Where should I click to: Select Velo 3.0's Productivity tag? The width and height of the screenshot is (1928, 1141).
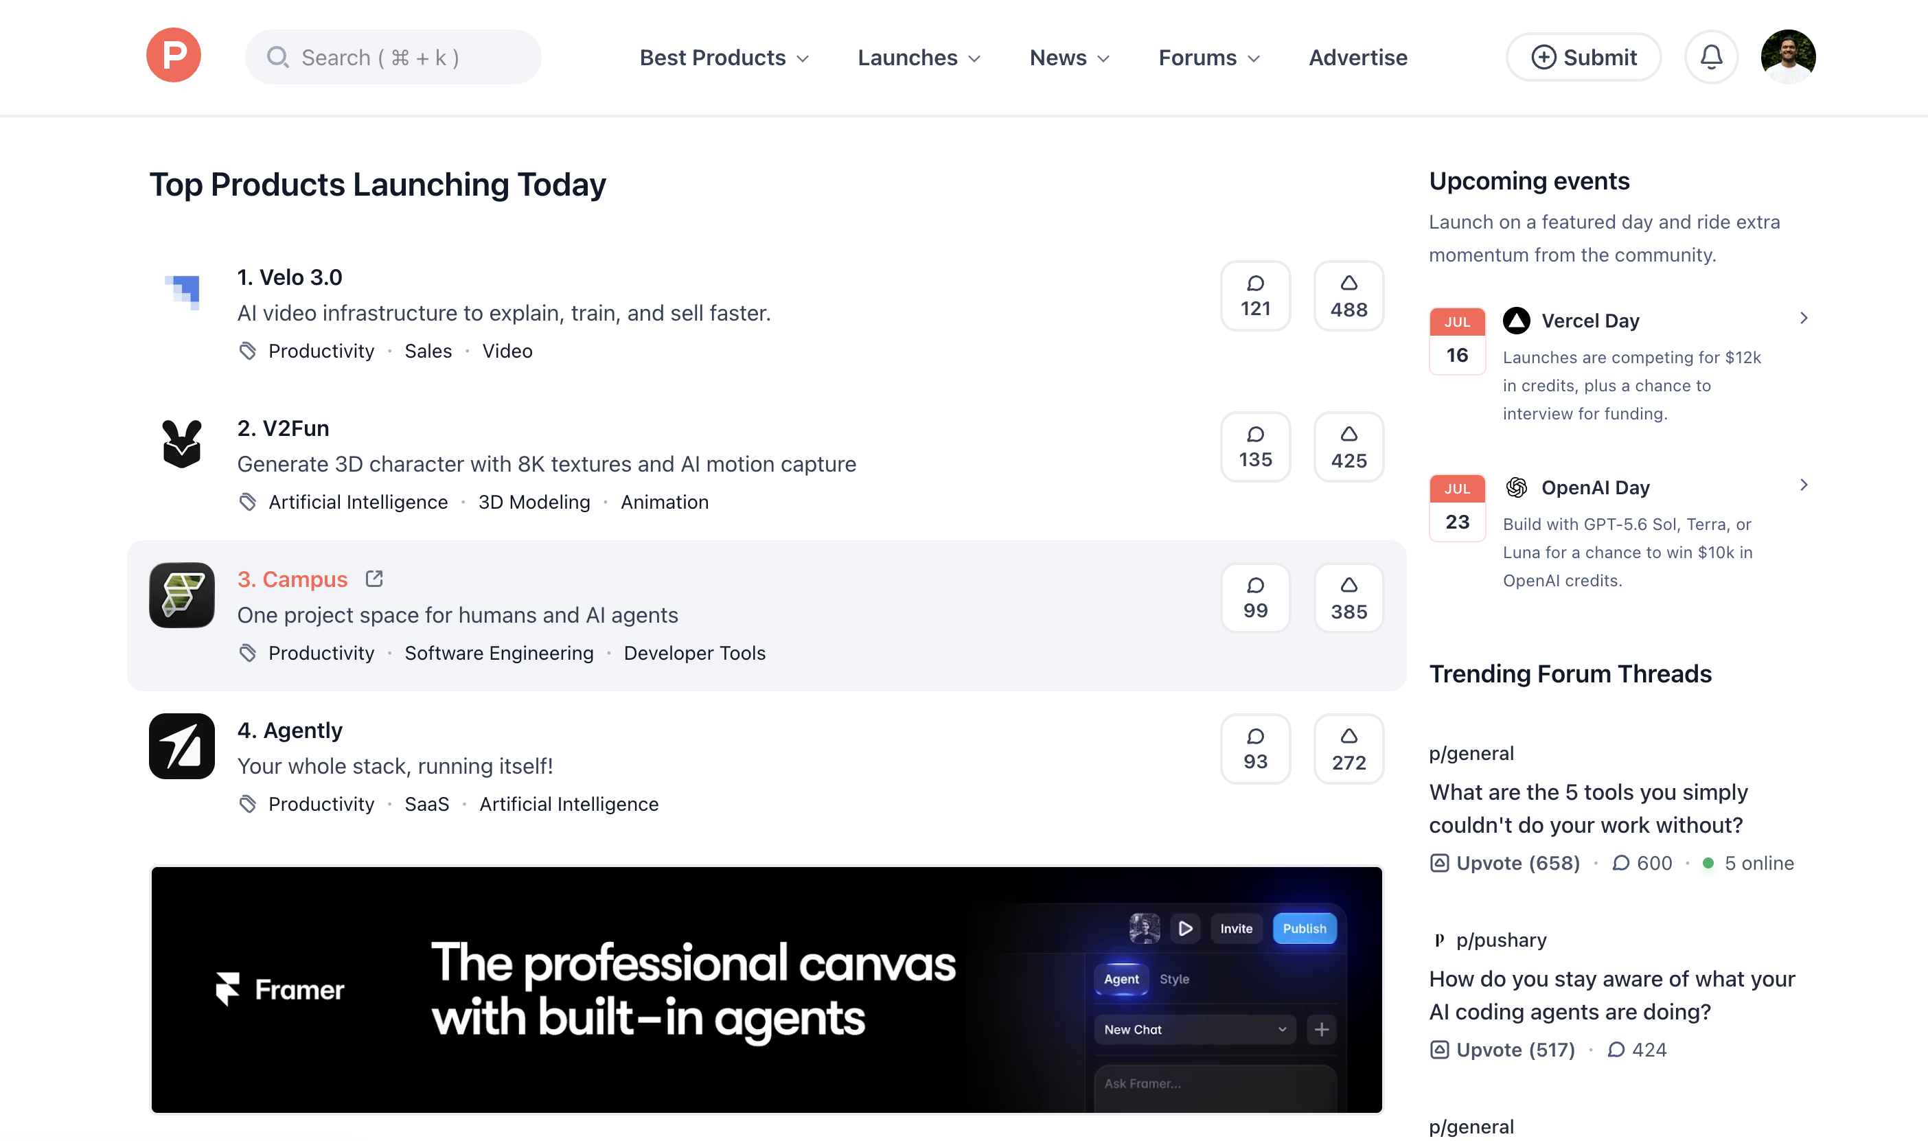(x=321, y=351)
